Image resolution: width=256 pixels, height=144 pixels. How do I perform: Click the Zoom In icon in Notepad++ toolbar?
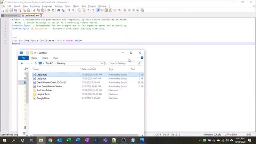69,10
